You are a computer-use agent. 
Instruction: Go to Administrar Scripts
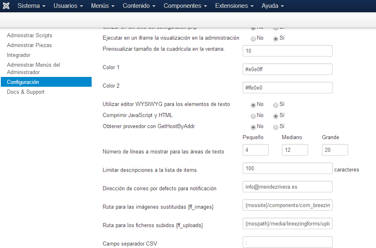click(x=29, y=35)
